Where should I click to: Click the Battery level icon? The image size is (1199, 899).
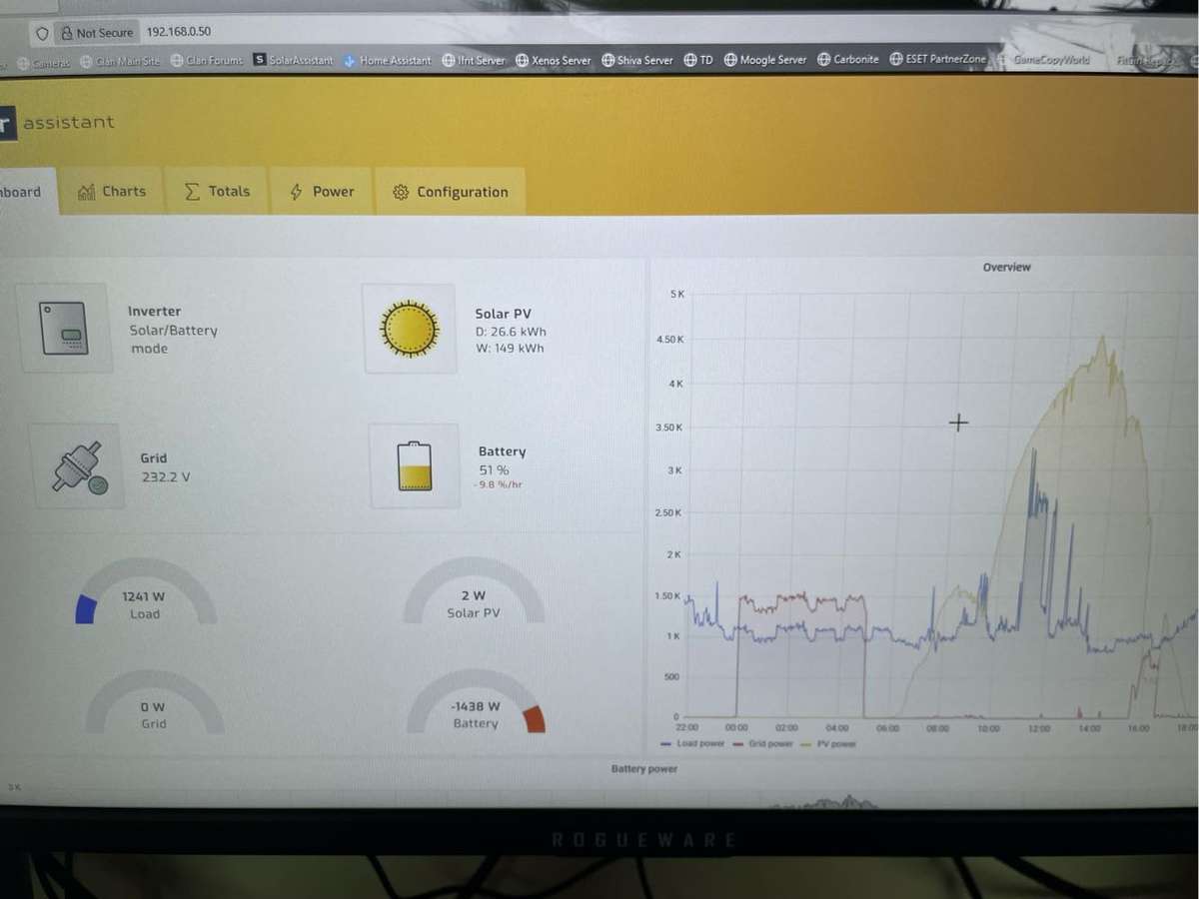click(x=414, y=465)
